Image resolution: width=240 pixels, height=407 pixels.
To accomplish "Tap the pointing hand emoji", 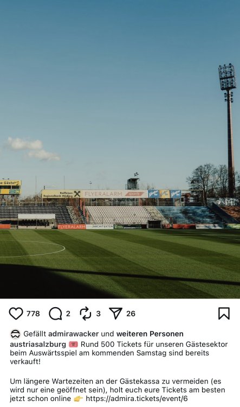I will (x=78, y=399).
